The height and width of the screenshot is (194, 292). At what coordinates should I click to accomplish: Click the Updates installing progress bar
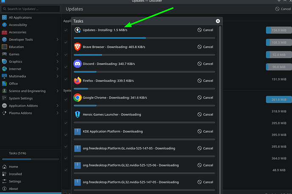click(145, 38)
